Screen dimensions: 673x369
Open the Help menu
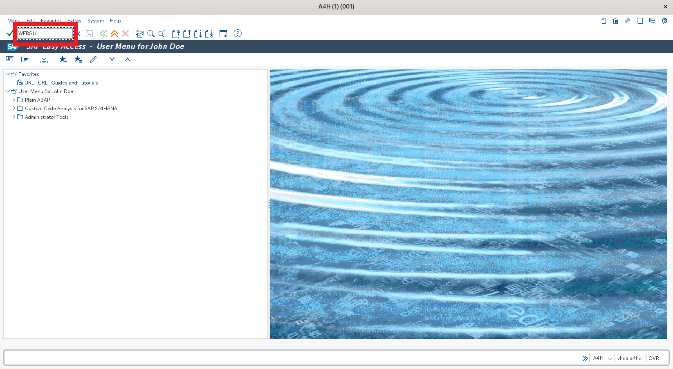tap(115, 21)
